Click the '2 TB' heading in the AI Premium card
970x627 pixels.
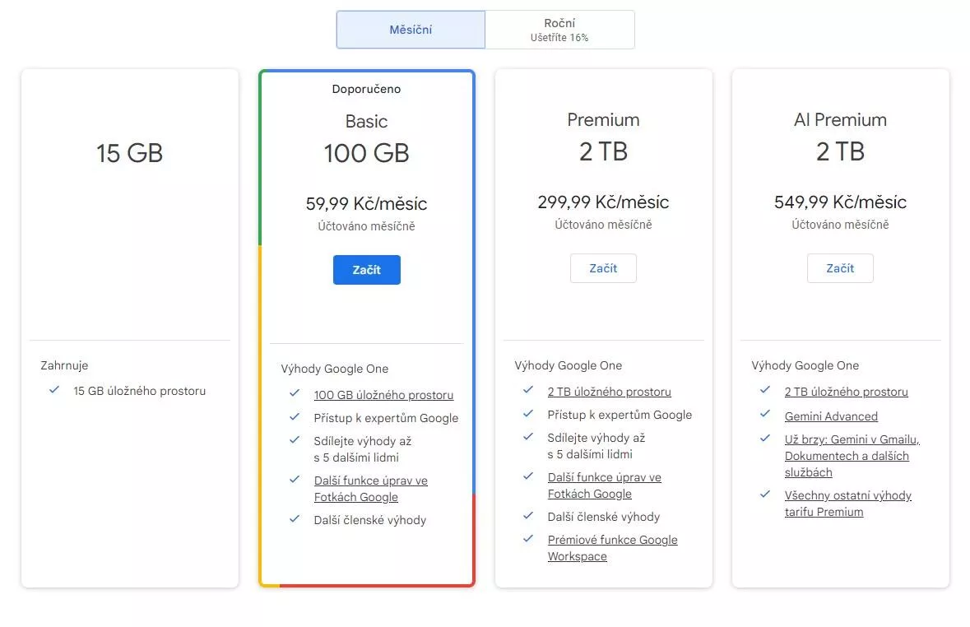pos(840,151)
